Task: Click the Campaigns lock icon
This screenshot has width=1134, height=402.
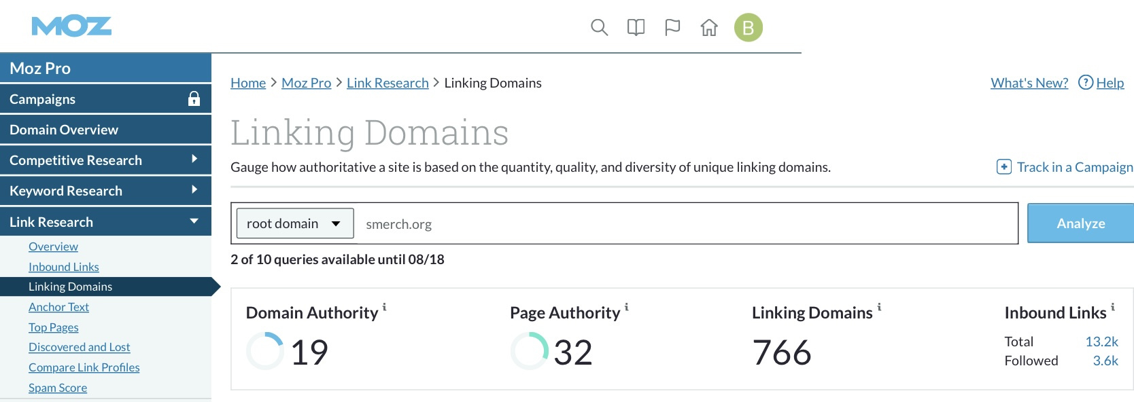Action: point(194,99)
